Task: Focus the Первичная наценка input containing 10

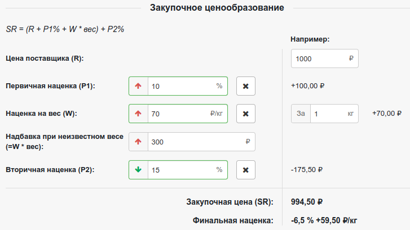Action: pyautogui.click(x=180, y=87)
